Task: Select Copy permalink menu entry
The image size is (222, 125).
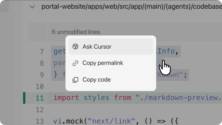Action: 111,63
